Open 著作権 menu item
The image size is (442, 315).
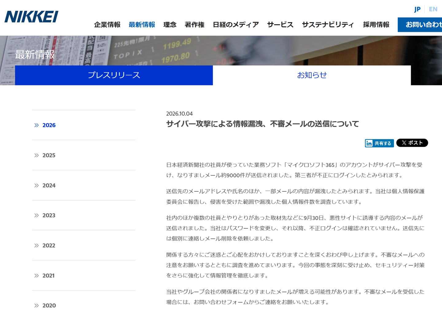(194, 25)
